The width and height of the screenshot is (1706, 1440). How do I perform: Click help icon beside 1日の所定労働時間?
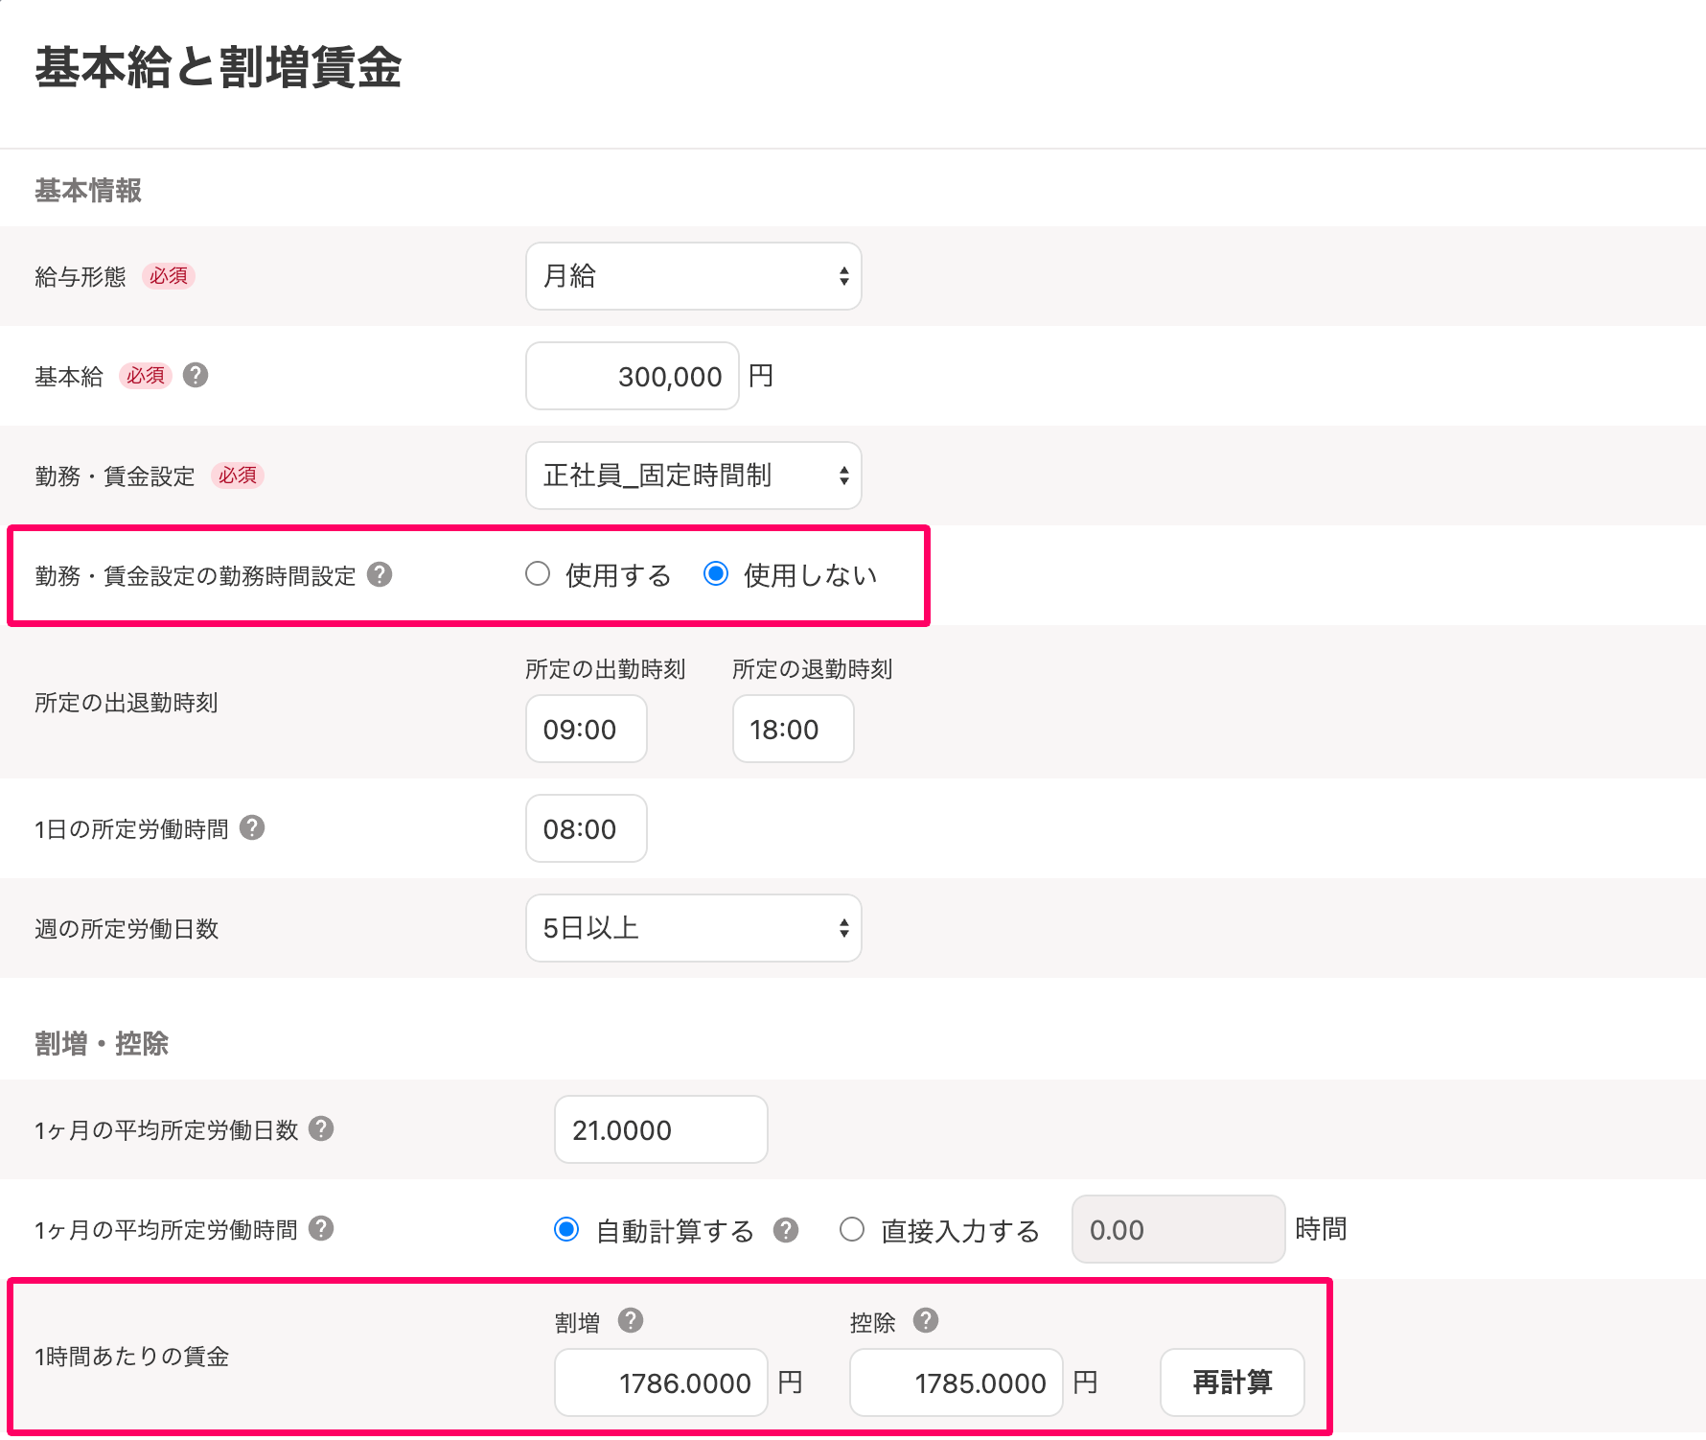point(252,827)
